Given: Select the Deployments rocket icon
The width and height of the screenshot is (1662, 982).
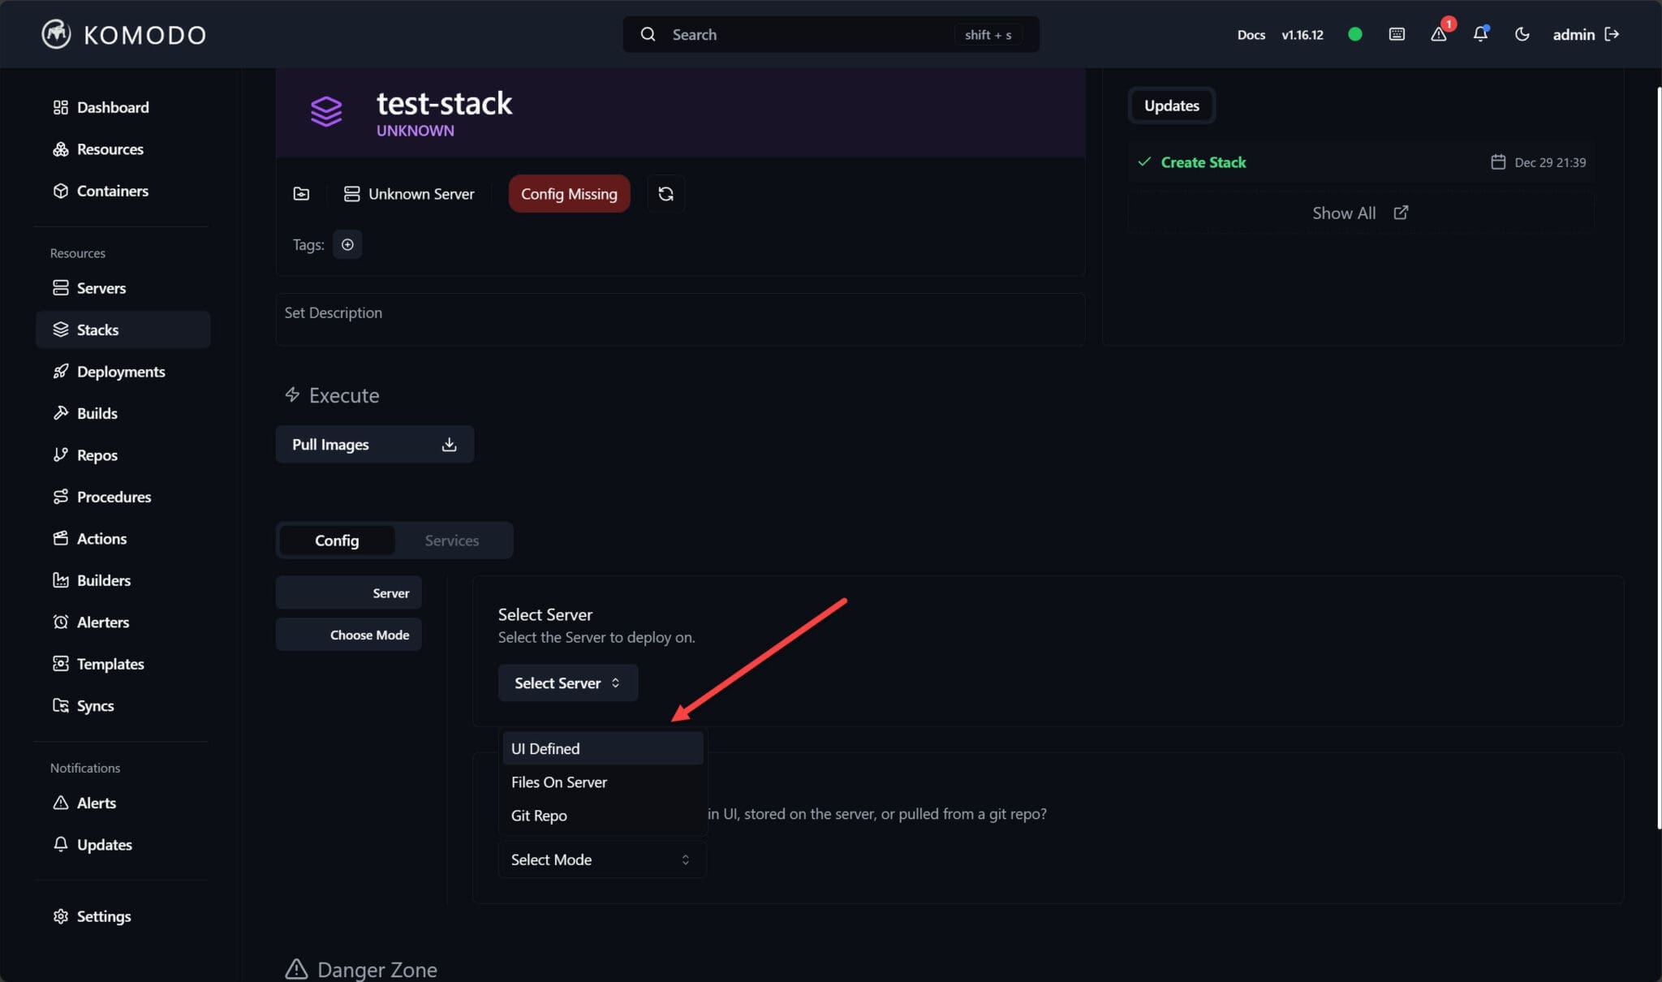Looking at the screenshot, I should pyautogui.click(x=61, y=371).
